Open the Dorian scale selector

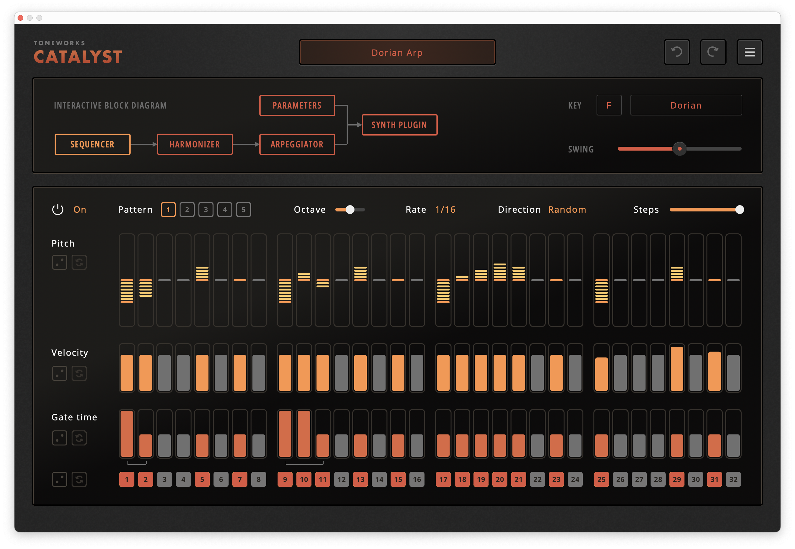(x=685, y=105)
